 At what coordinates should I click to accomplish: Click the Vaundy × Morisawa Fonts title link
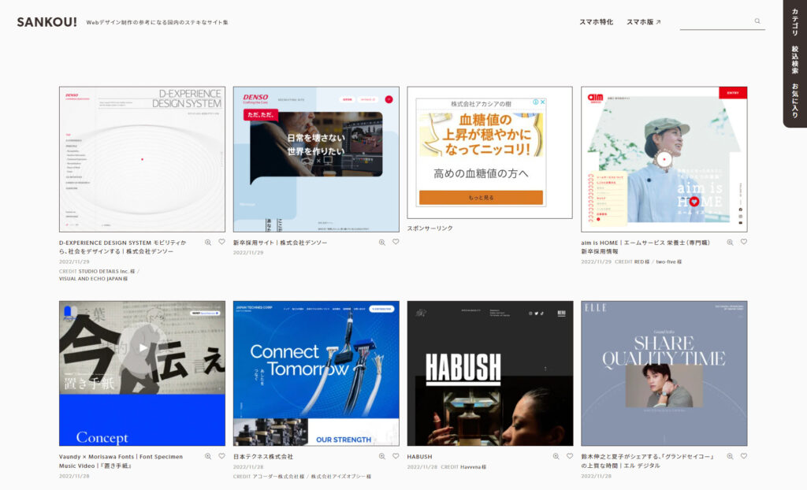121,461
